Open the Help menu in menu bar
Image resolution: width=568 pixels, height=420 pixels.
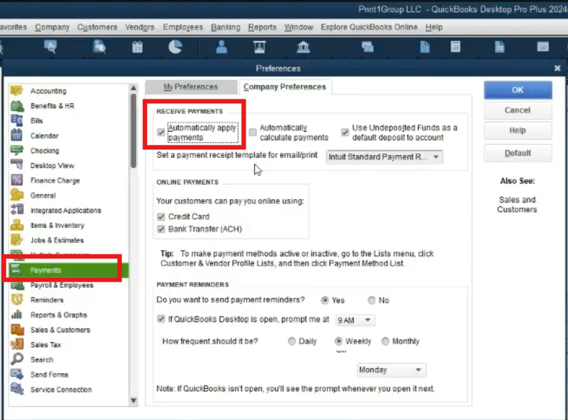[434, 27]
